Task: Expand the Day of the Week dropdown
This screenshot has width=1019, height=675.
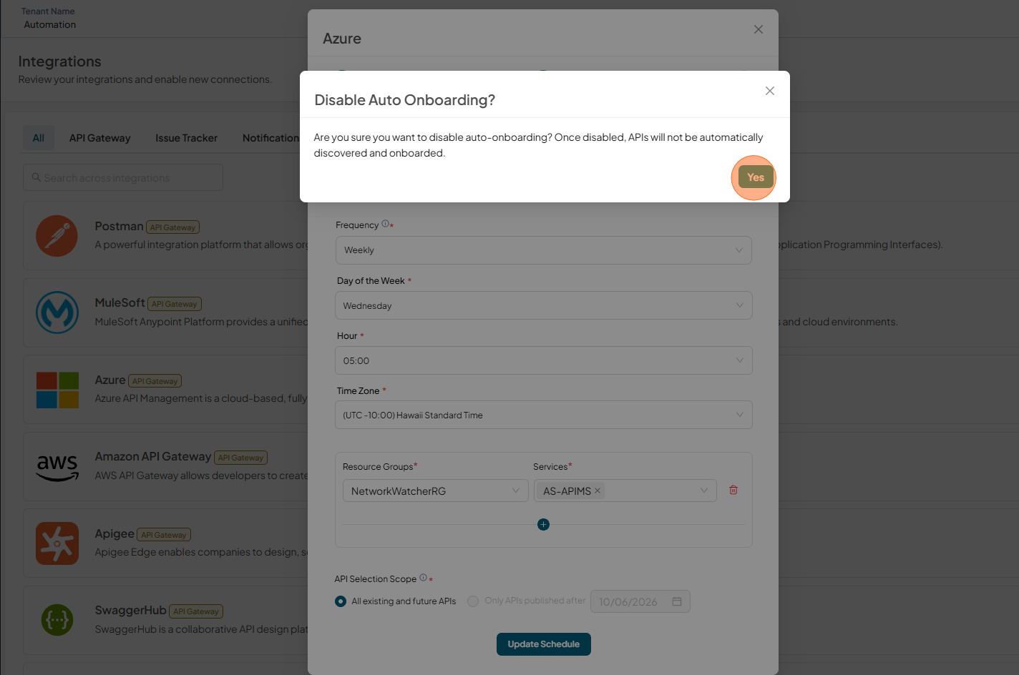Action: tap(543, 305)
